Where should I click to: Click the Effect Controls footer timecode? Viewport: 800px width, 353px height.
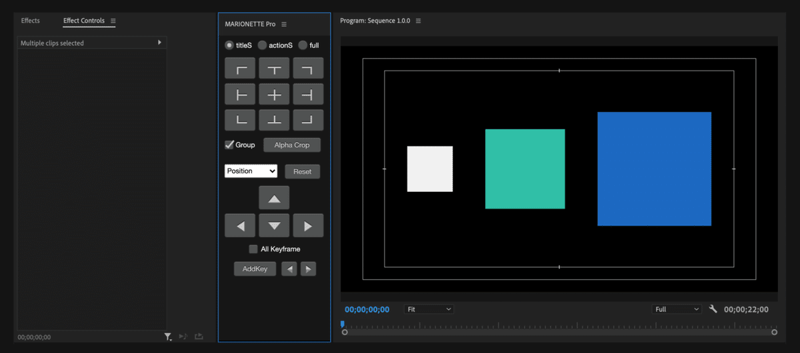(35, 337)
